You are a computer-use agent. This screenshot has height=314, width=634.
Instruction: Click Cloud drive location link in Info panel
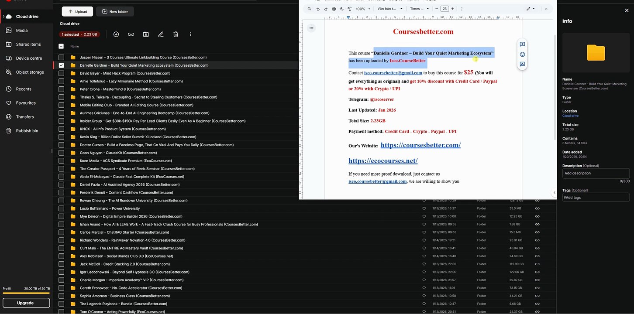point(570,116)
